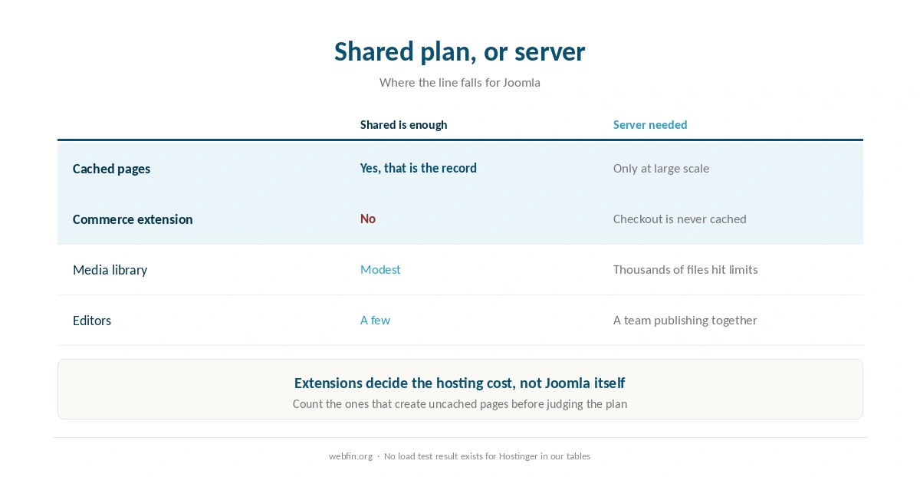Viewport: 920px width, 477px height.
Task: Click the red "No" cell
Action: (368, 219)
